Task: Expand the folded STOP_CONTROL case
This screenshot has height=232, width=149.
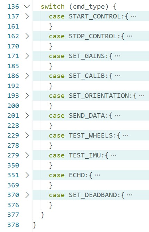Action: (27, 36)
